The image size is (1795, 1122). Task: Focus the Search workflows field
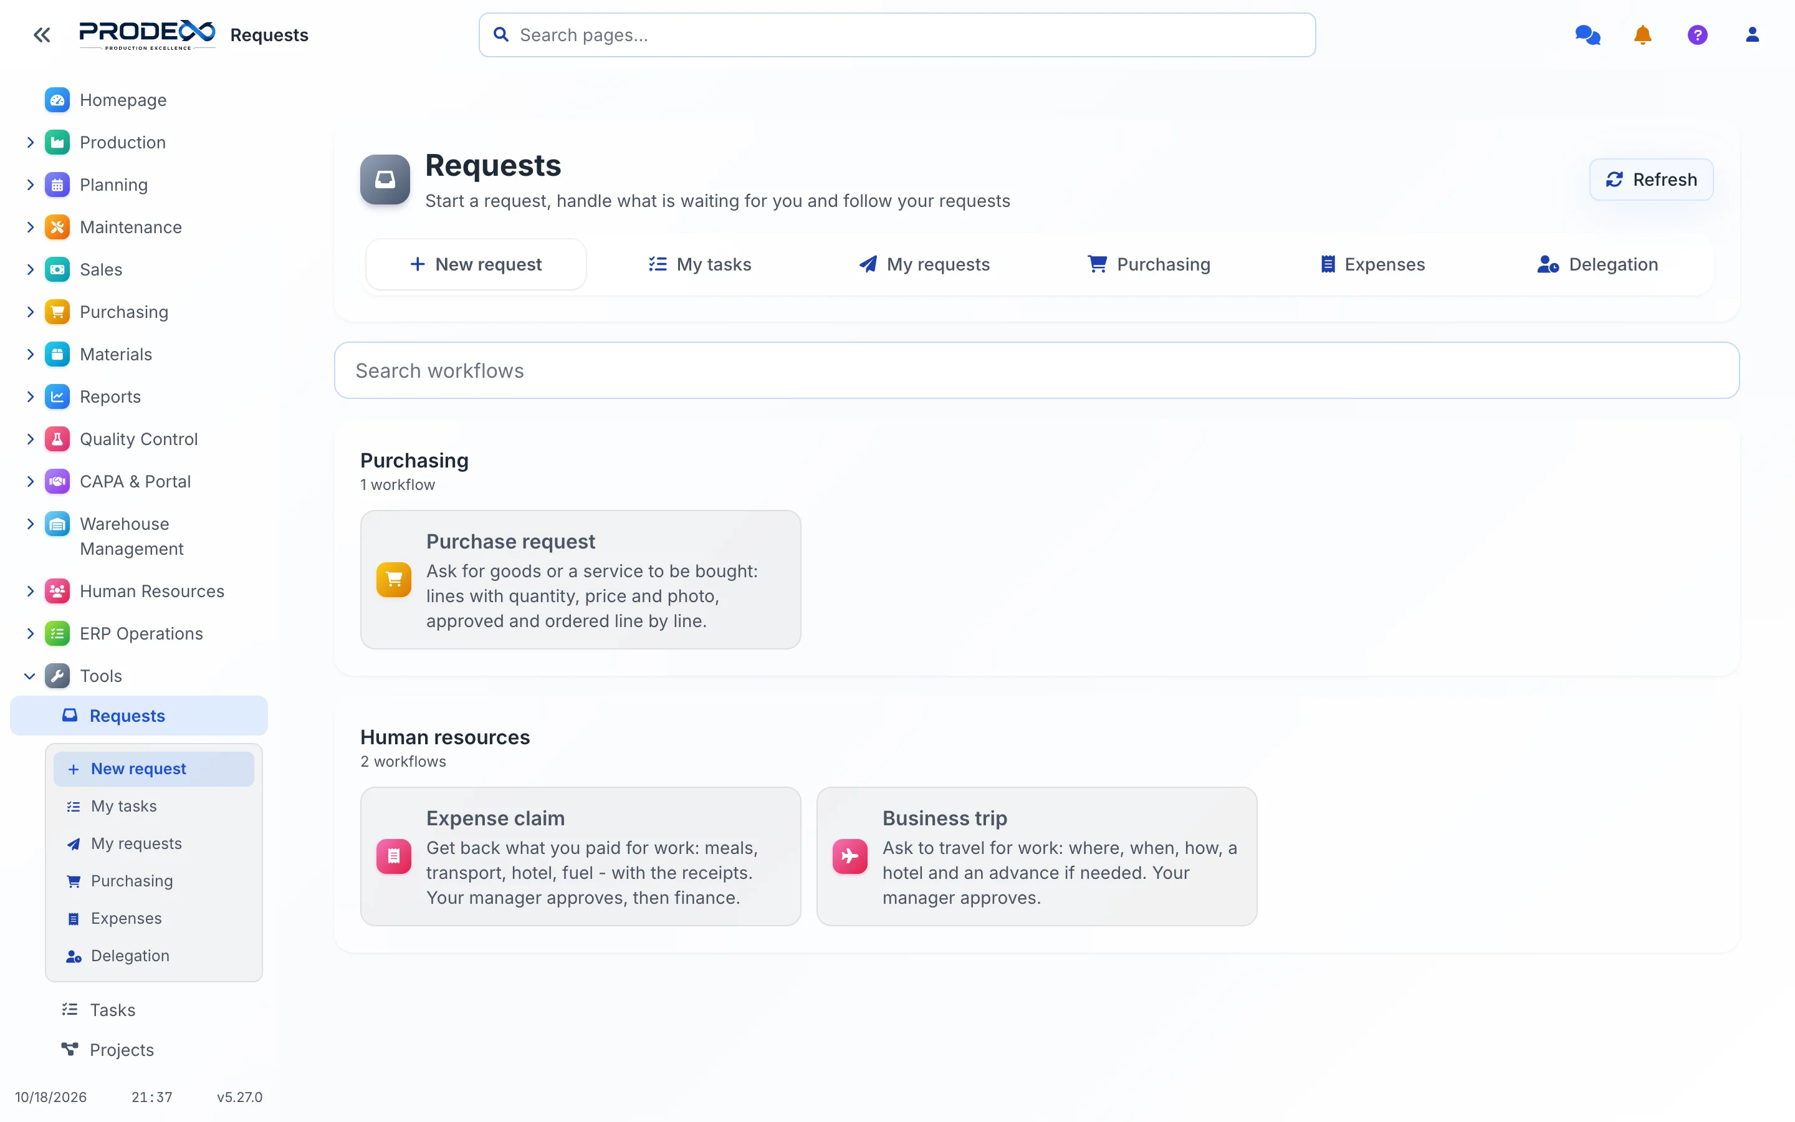point(1036,370)
